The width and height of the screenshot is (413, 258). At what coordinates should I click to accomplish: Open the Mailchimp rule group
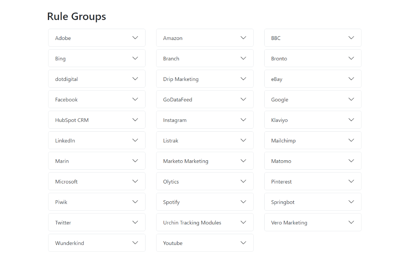351,140
